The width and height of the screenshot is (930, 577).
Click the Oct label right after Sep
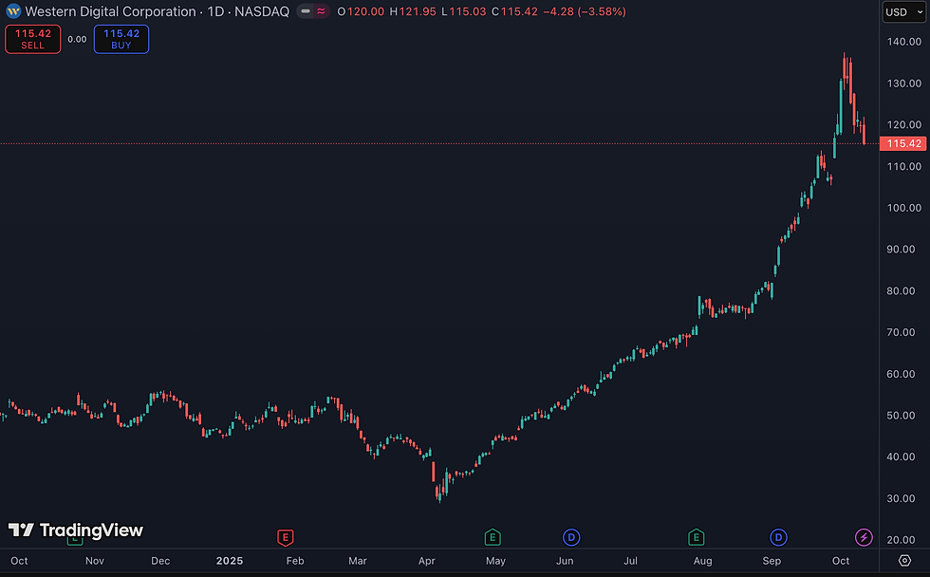841,561
